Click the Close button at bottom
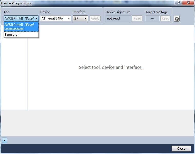195x154 pixels. point(181,149)
